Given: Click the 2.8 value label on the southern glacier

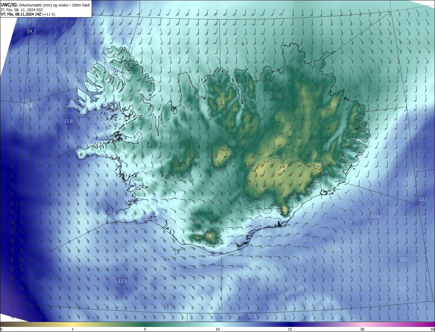Looking at the screenshot, I should click(208, 235).
